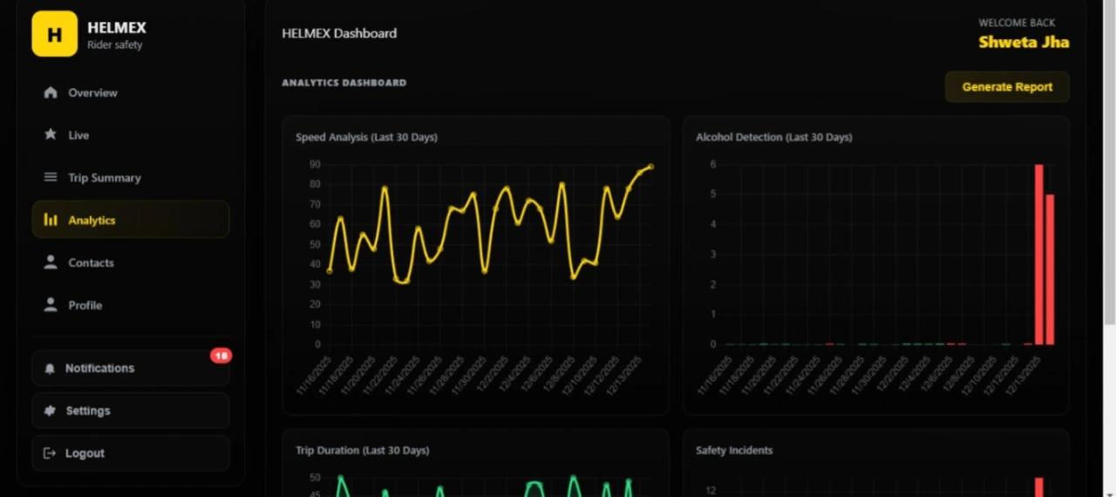Image resolution: width=1116 pixels, height=497 pixels.
Task: Click the Overview home icon
Action: [x=51, y=92]
